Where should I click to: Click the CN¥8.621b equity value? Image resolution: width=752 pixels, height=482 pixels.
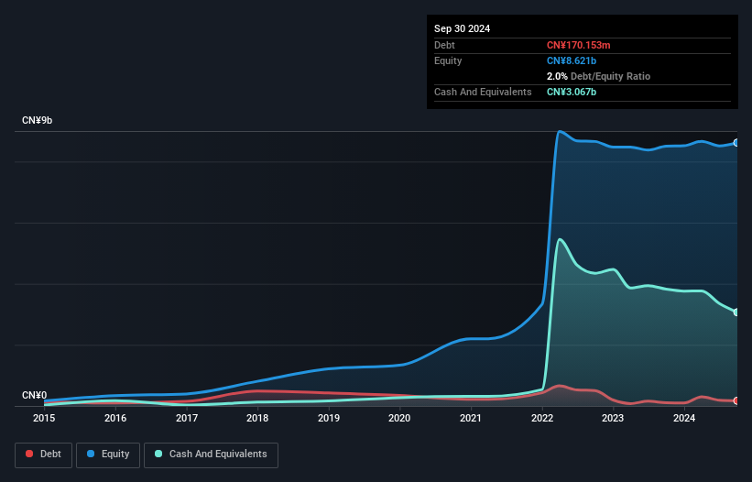click(x=572, y=60)
